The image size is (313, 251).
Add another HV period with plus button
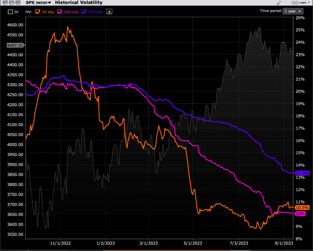pos(109,12)
